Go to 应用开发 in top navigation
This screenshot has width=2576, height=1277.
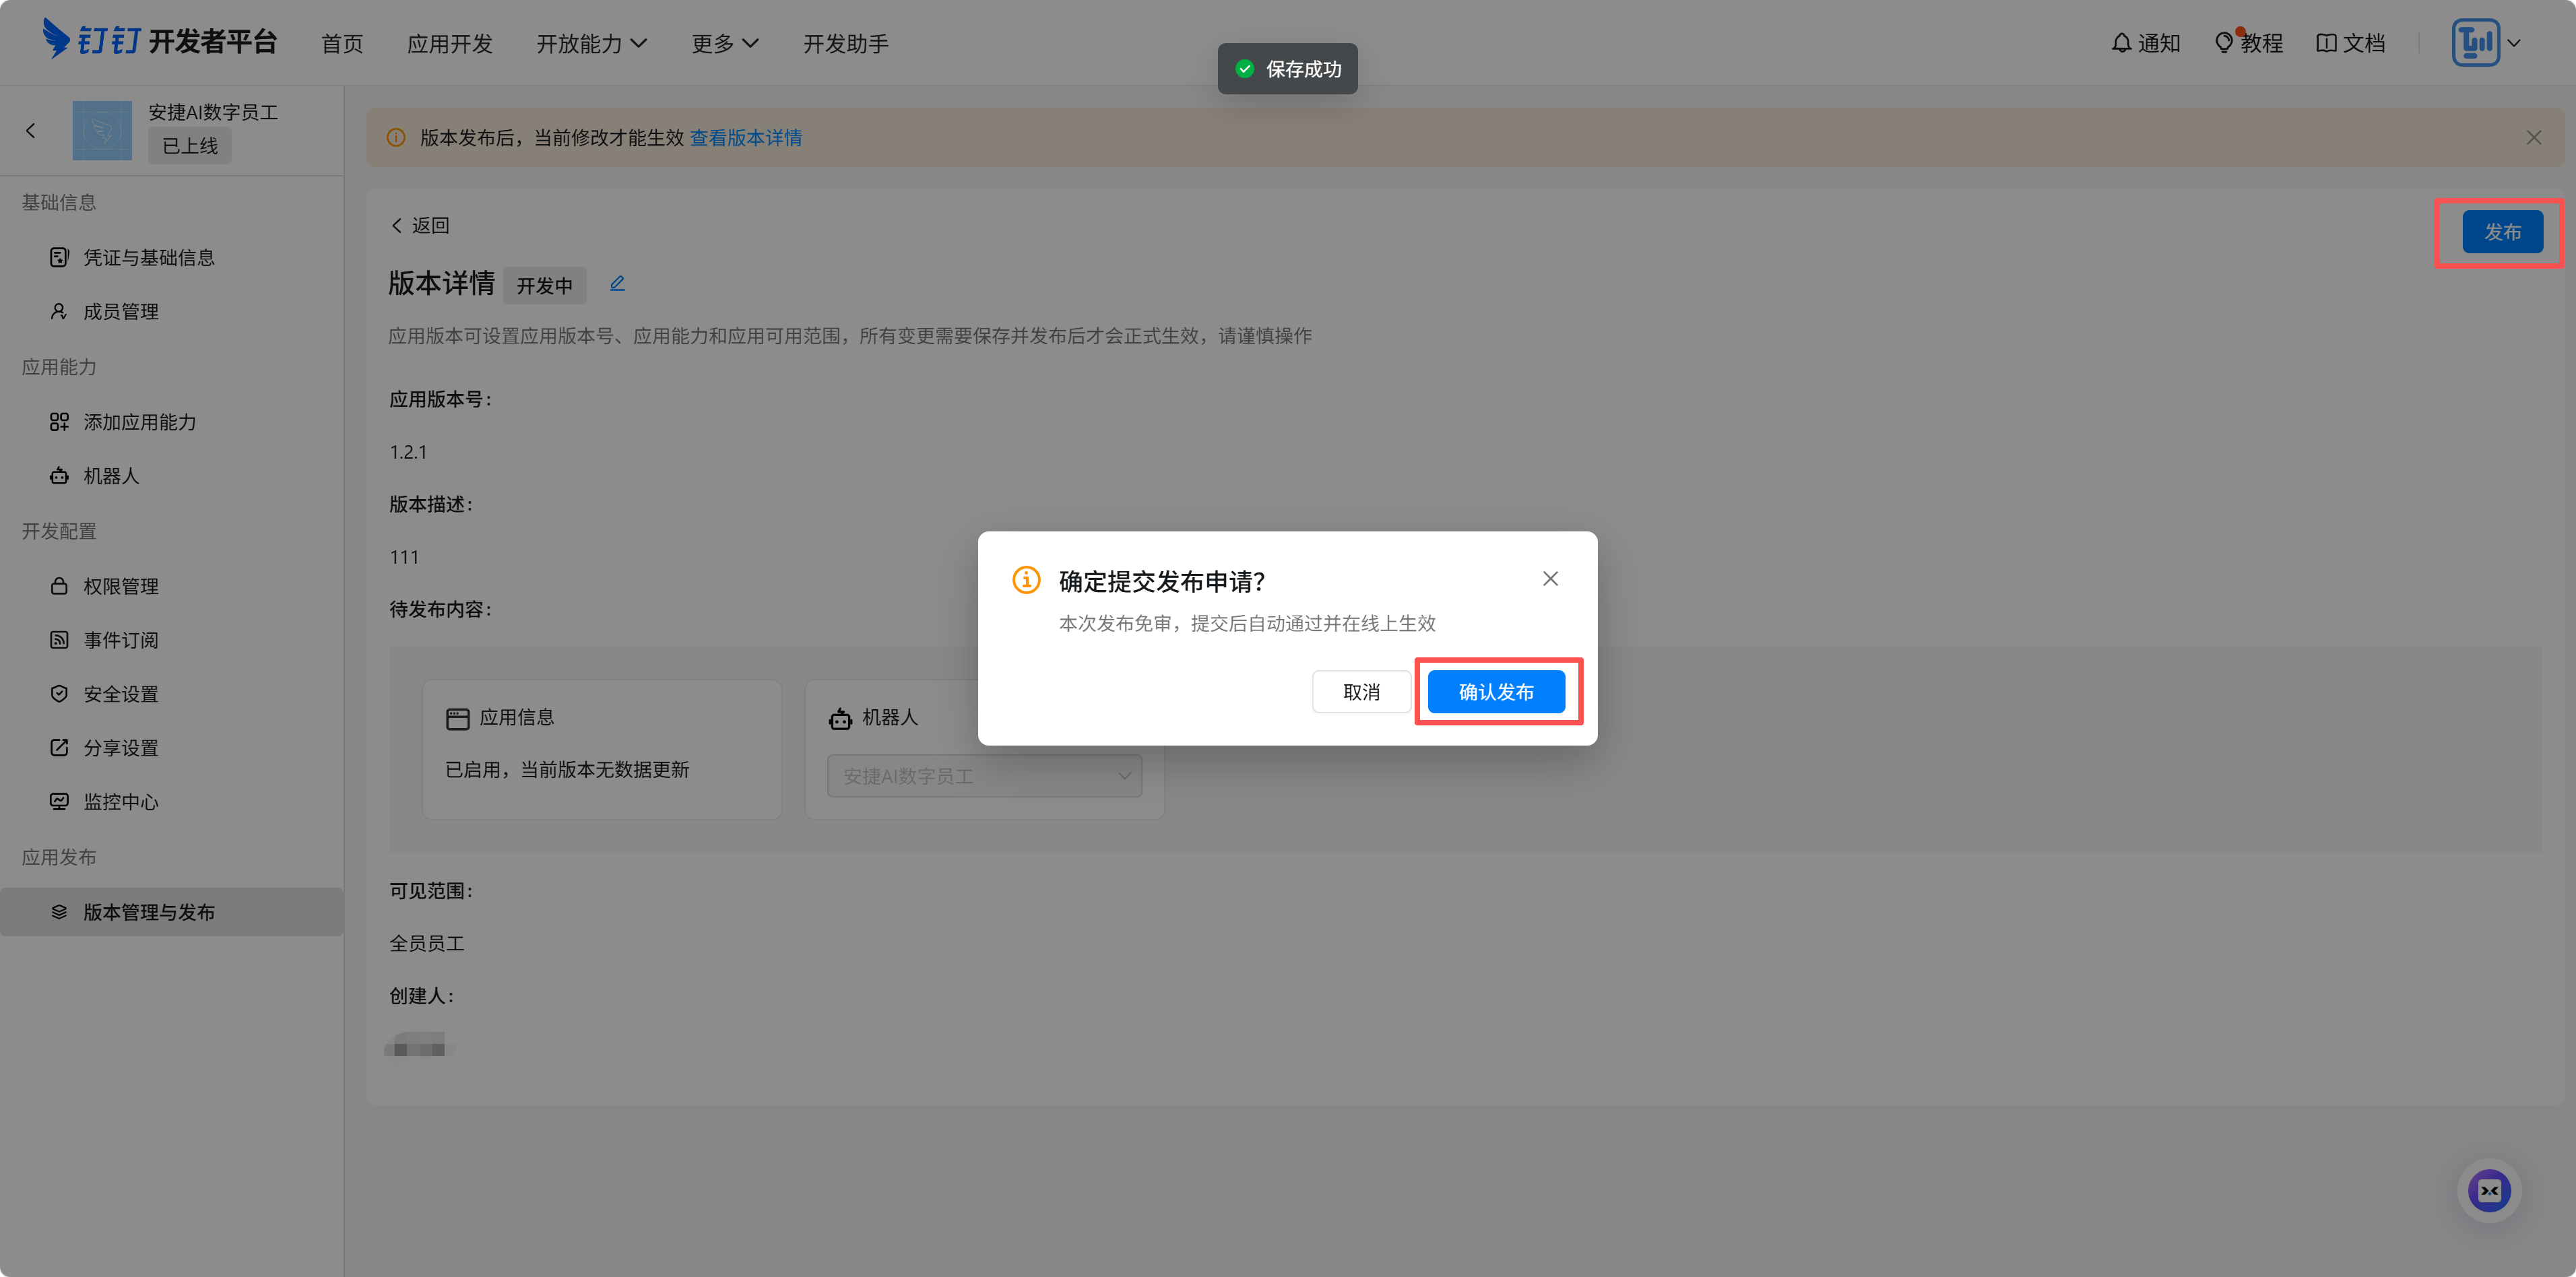[x=450, y=43]
